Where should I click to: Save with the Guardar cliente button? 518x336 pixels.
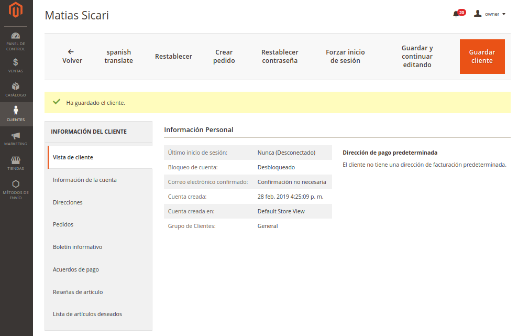click(x=482, y=57)
